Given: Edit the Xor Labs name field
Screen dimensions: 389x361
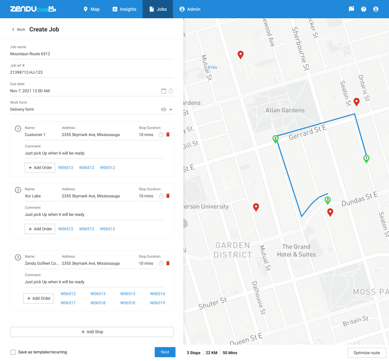Looking at the screenshot, I should click(42, 196).
